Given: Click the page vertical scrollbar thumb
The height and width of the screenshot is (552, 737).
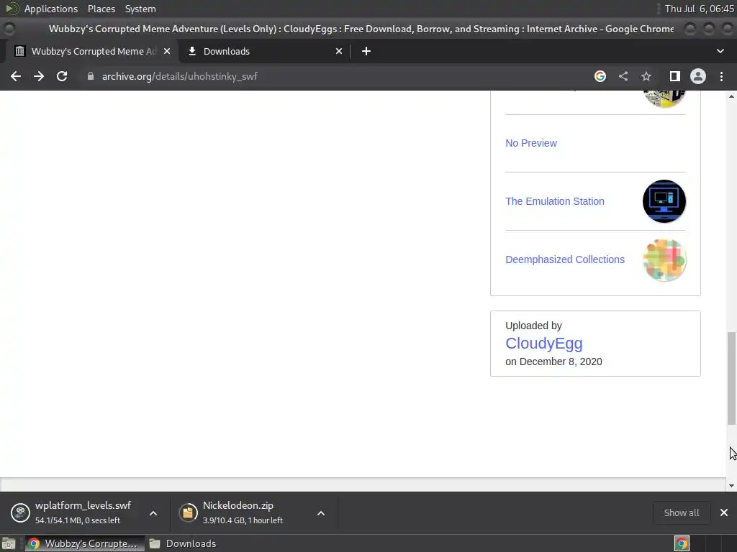Looking at the screenshot, I should tap(731, 378).
